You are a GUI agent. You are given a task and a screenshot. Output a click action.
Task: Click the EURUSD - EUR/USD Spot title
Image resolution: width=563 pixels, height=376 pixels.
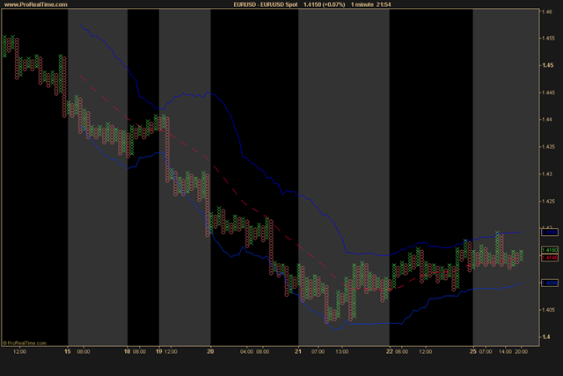click(266, 4)
